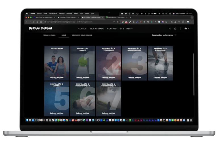Image resolution: width=218 pixels, height=145 pixels.
Task: Open the Respiração & Limpeza lesson card
Action: [x=56, y=99]
